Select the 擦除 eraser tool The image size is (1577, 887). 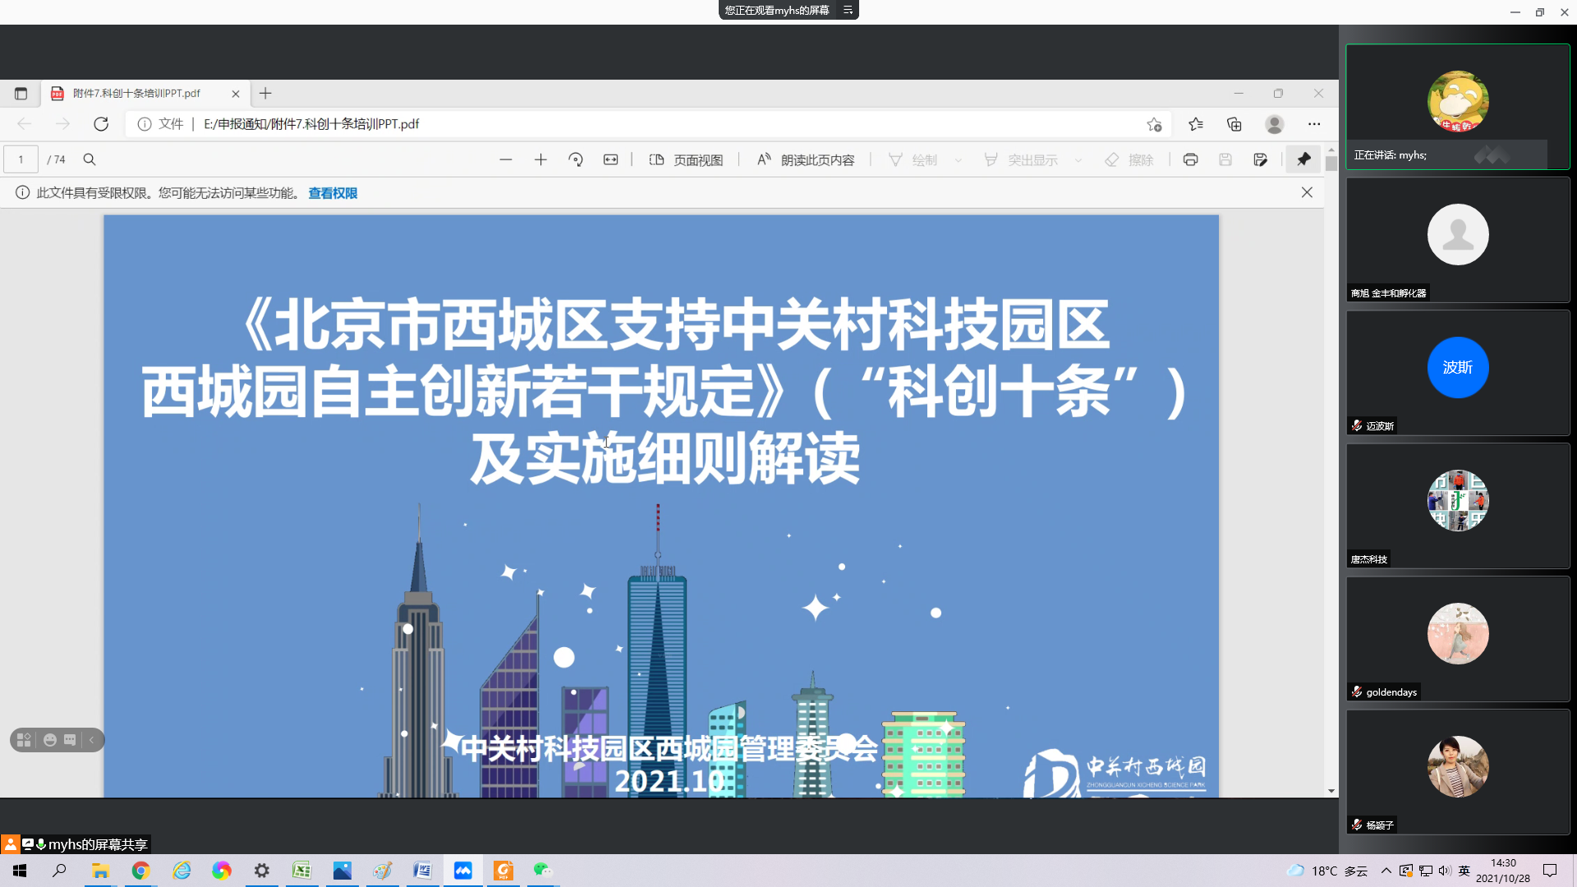click(x=1129, y=160)
